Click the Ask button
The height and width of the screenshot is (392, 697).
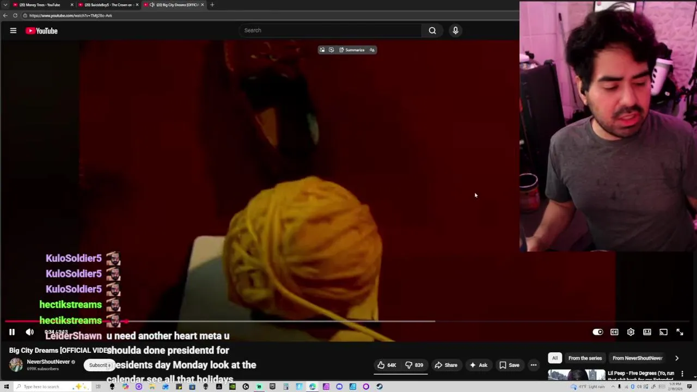[x=479, y=365]
